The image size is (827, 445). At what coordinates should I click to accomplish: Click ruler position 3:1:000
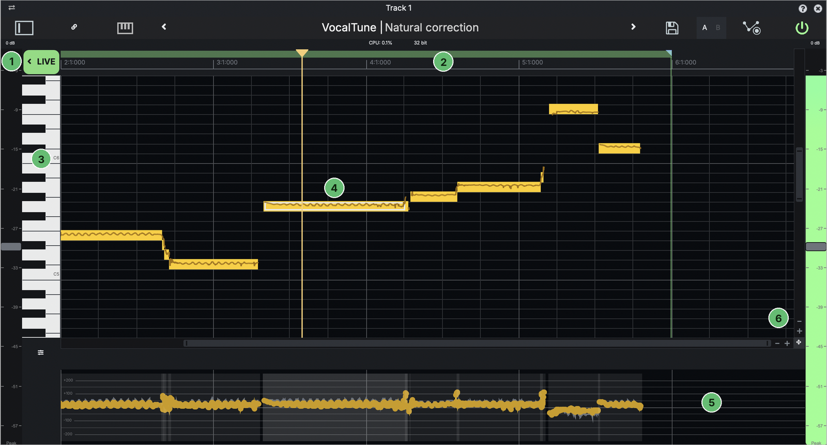pos(227,63)
